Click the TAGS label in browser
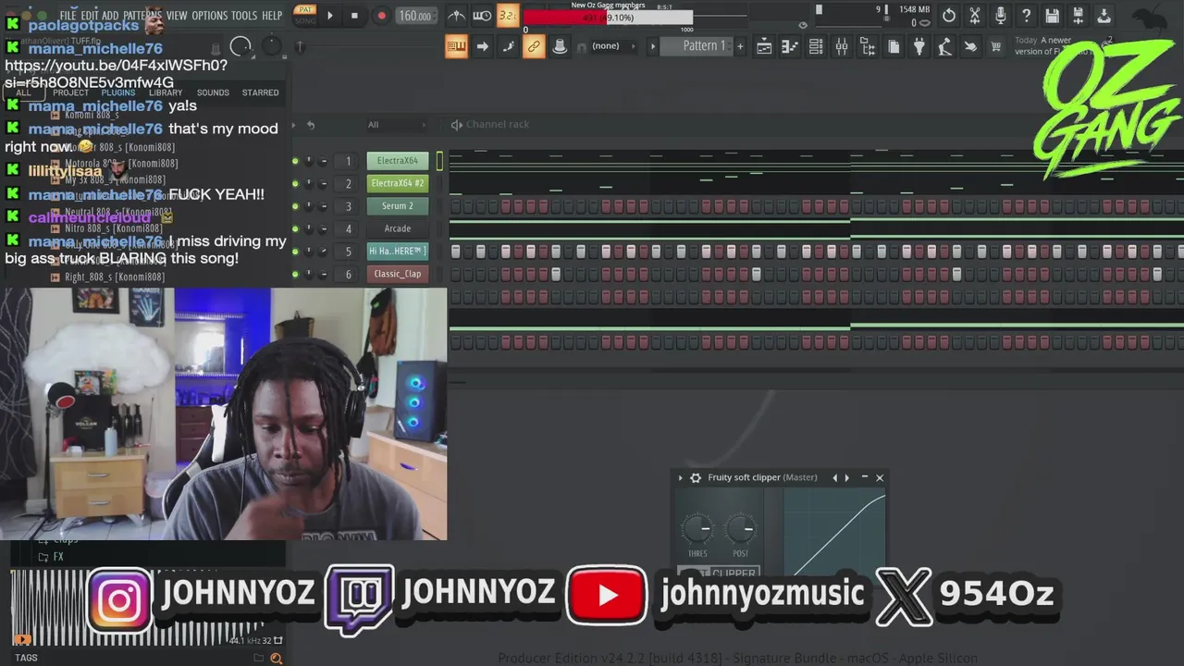The height and width of the screenshot is (666, 1184). click(26, 658)
